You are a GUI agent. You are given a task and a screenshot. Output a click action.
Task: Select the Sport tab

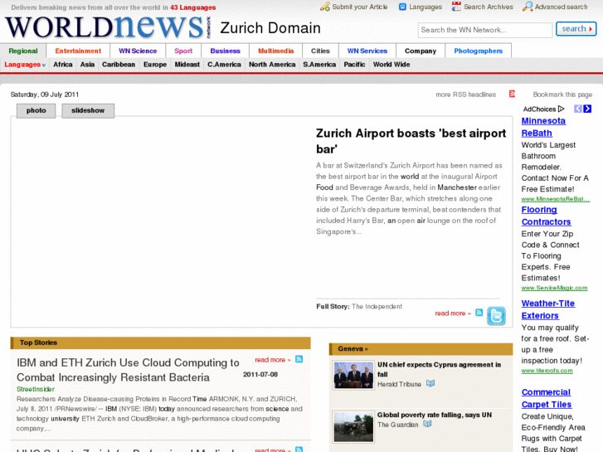coord(183,51)
